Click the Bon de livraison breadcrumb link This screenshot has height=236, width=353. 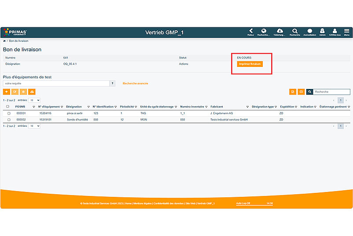coord(18,41)
